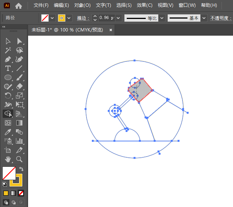This screenshot has height=207, width=233.
Task: Click the control bar fill swatch
Action: point(45,18)
